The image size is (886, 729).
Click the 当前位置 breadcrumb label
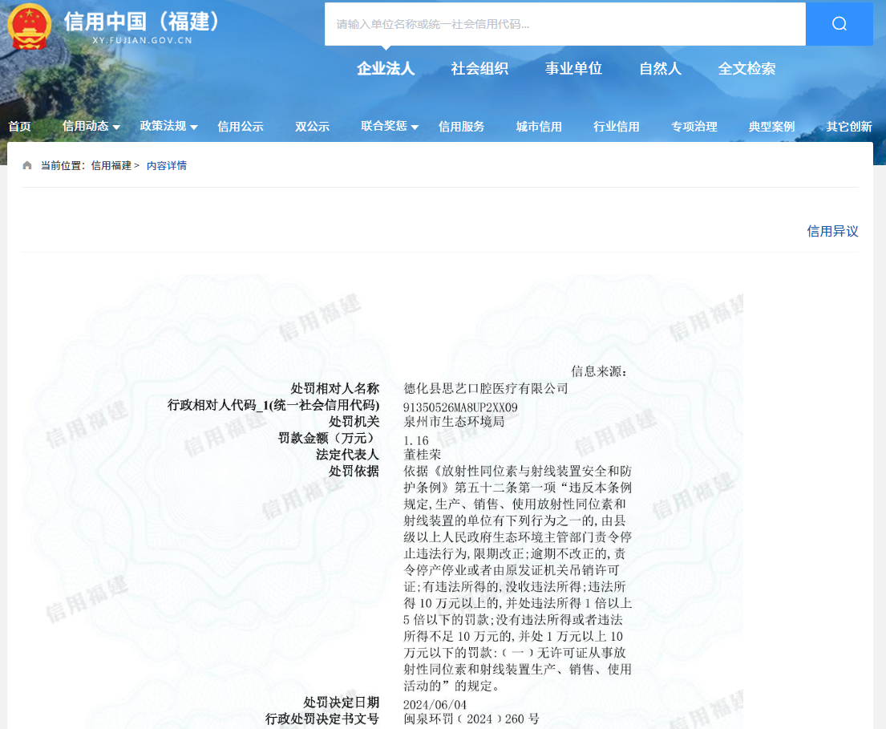click(x=63, y=165)
